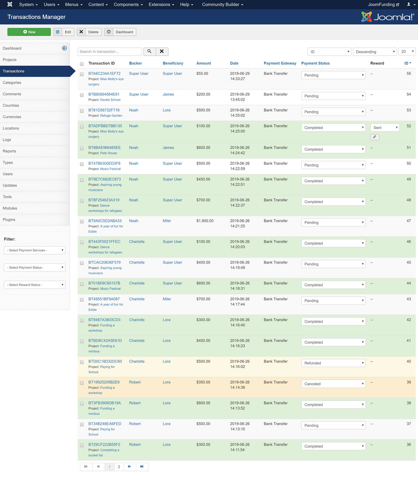Check the box for transaction BTA6C234A1EF72

(82, 74)
